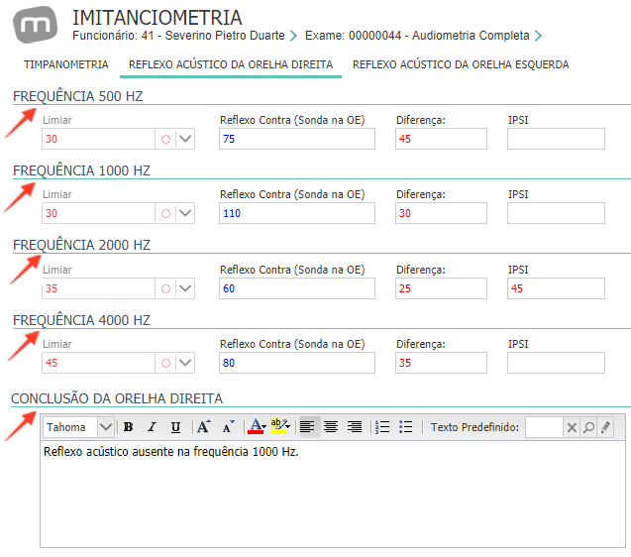
Task: Click the Texto Predefinido input box
Action: coord(544,427)
